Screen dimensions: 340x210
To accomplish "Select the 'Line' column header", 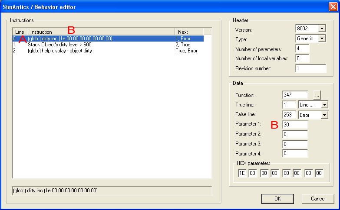I will click(20, 32).
